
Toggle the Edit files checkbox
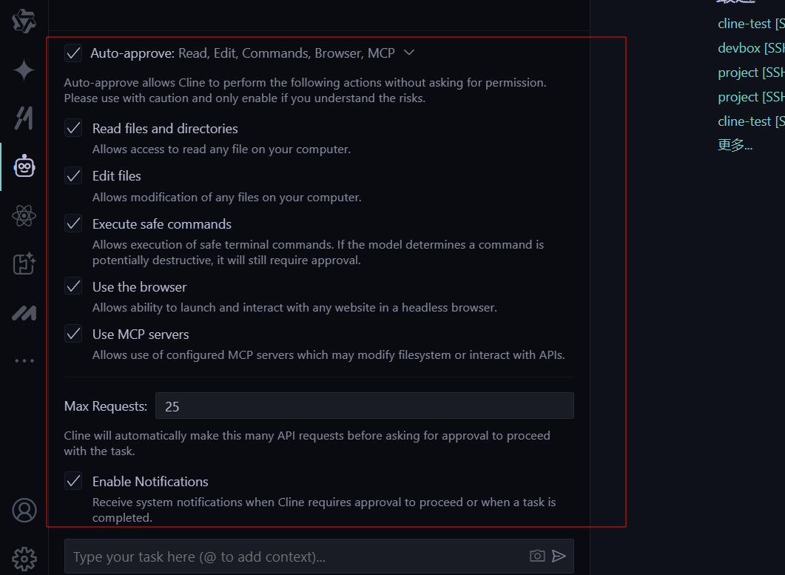[73, 176]
